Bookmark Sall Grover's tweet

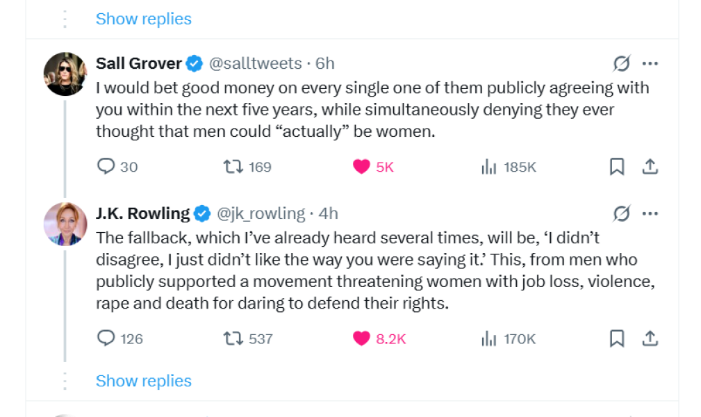click(616, 167)
